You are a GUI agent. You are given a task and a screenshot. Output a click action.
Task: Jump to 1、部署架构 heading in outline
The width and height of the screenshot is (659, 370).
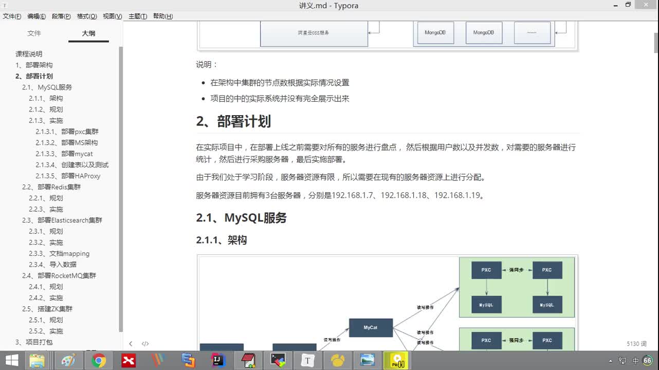[x=34, y=65]
